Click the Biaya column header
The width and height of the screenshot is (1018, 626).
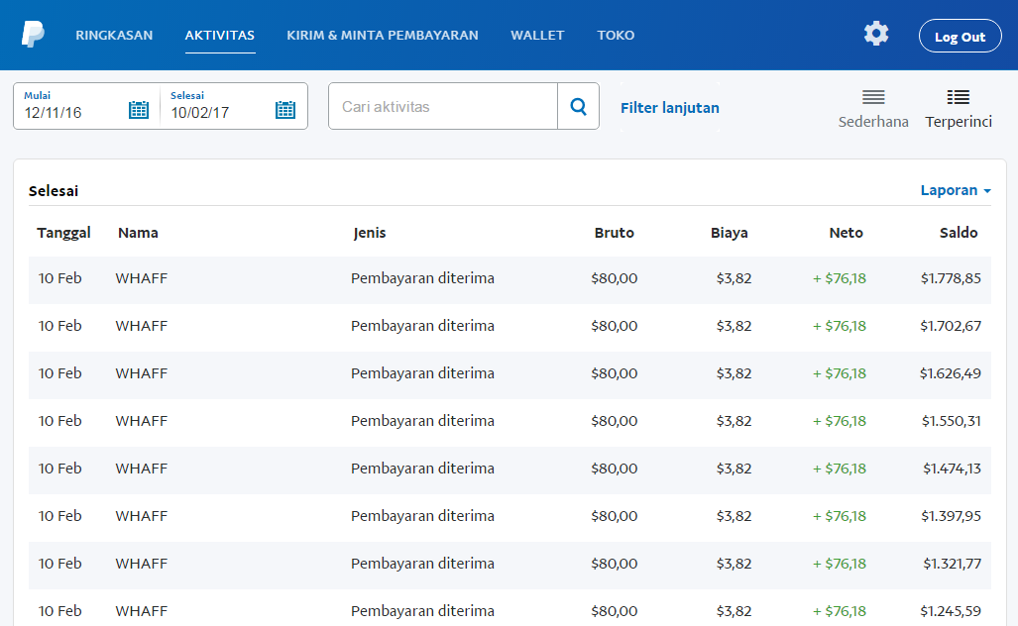(x=730, y=233)
